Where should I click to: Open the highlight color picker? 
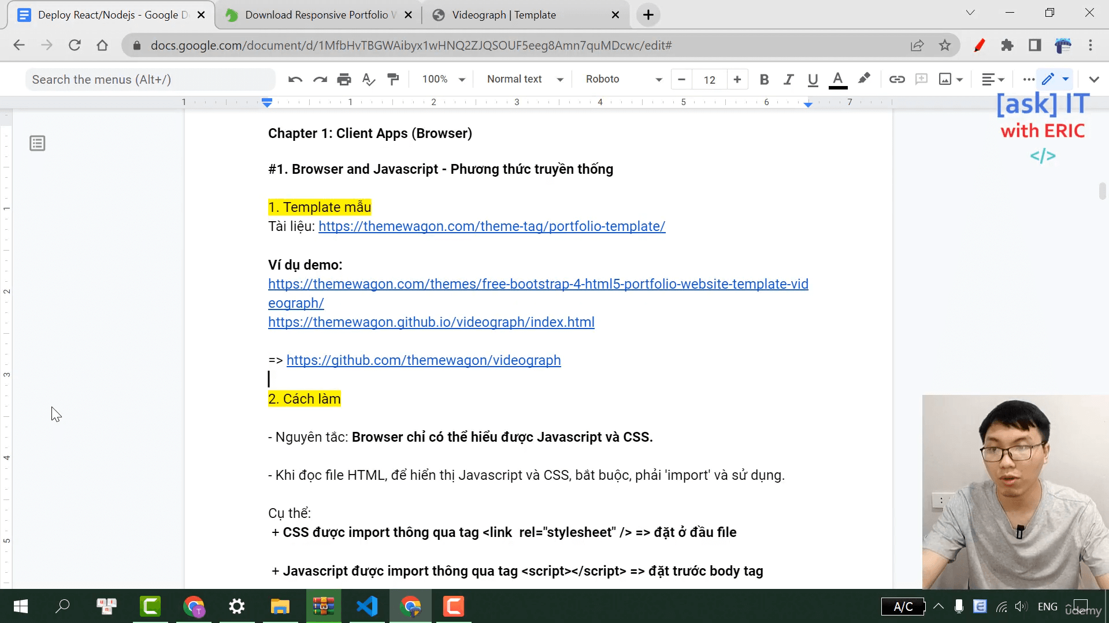[x=864, y=79]
